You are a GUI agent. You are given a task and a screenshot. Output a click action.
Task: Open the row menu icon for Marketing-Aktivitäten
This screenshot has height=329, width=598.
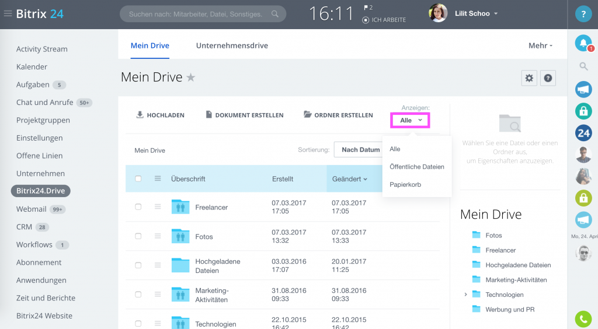click(158, 295)
